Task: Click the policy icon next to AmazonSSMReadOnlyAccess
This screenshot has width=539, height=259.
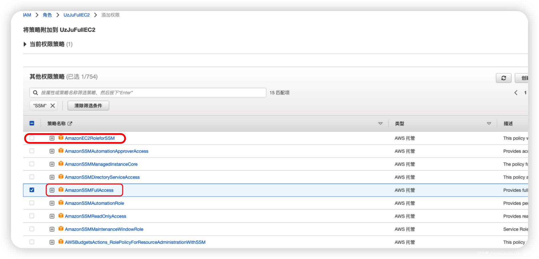Action: (x=61, y=216)
